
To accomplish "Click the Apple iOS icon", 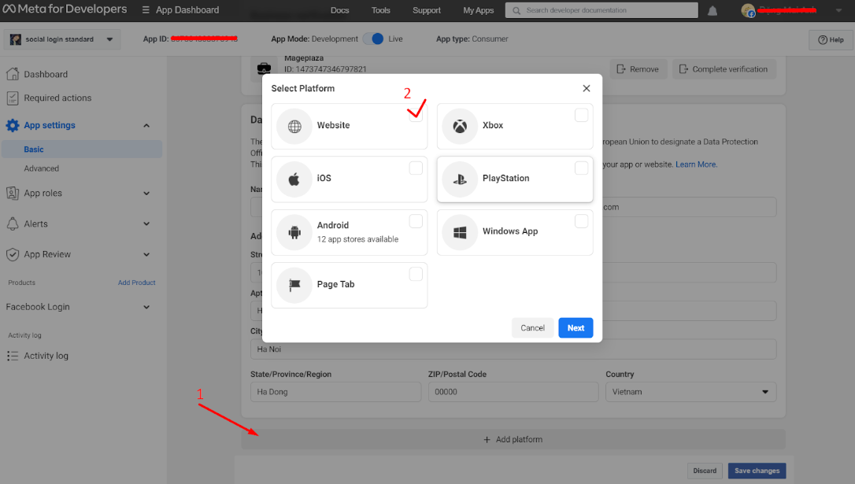I will click(x=294, y=179).
